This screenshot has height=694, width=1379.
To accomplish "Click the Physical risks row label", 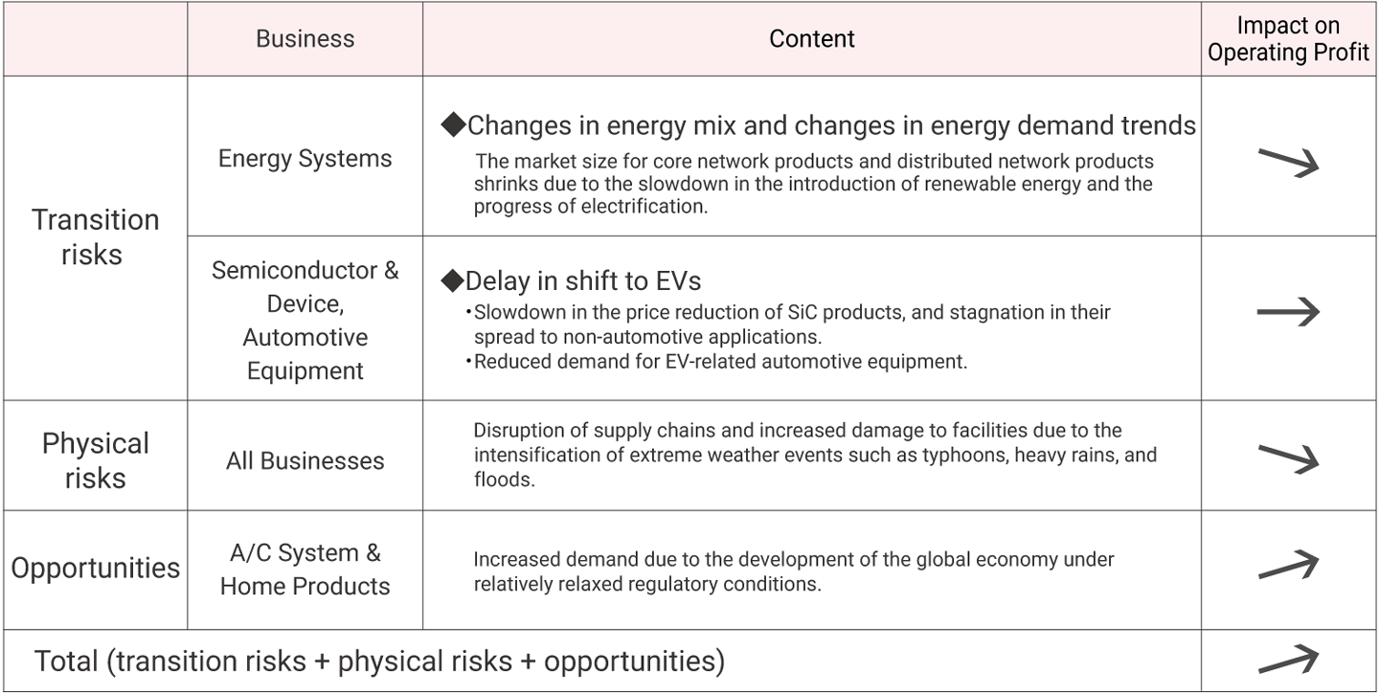I will coord(95,460).
